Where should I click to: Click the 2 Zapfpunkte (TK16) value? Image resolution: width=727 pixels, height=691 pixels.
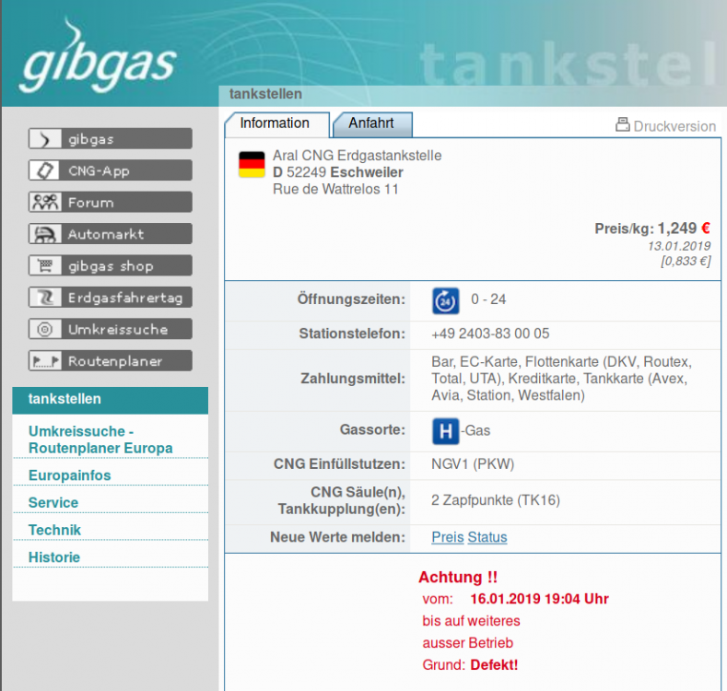(496, 500)
